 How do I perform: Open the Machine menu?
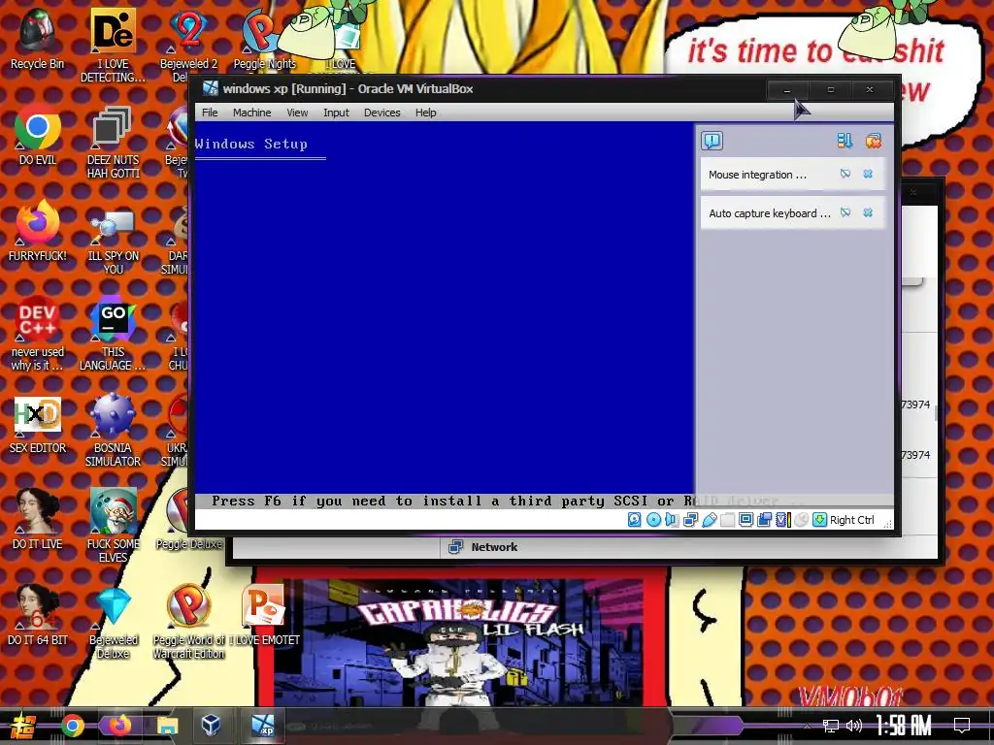tap(251, 113)
